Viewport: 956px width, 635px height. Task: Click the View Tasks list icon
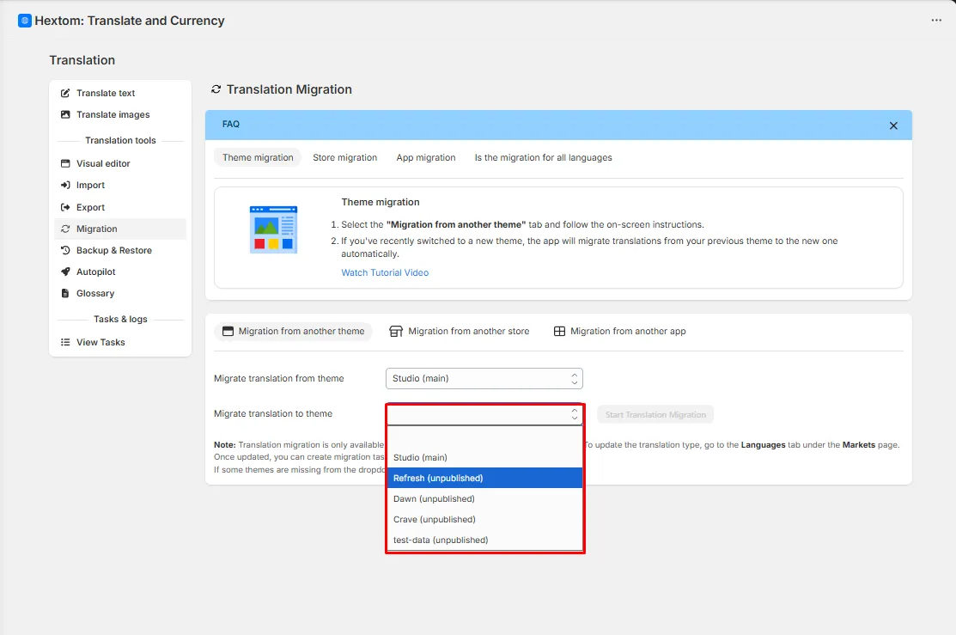click(x=65, y=342)
